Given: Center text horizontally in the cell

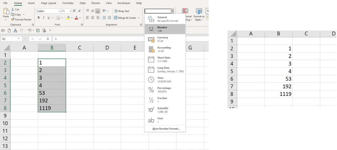Looking at the screenshot, I should [93, 18].
